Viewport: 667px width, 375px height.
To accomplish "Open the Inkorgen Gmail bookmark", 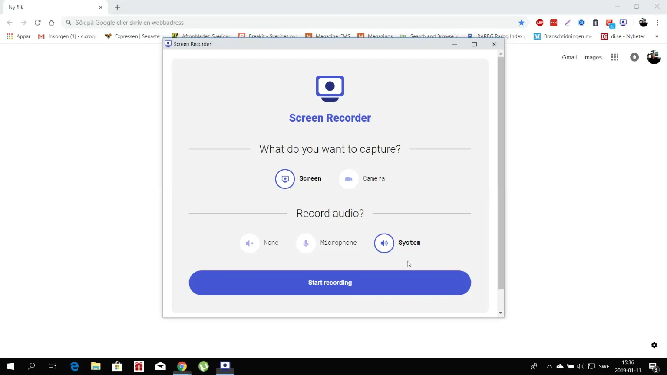I will (67, 36).
